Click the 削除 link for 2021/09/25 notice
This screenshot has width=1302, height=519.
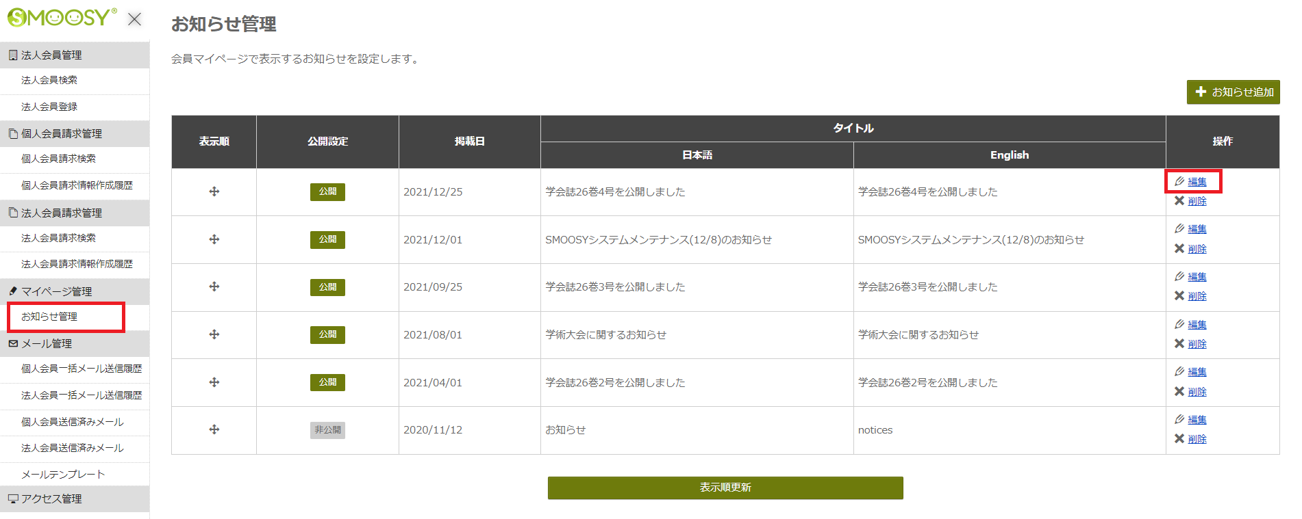(x=1197, y=296)
